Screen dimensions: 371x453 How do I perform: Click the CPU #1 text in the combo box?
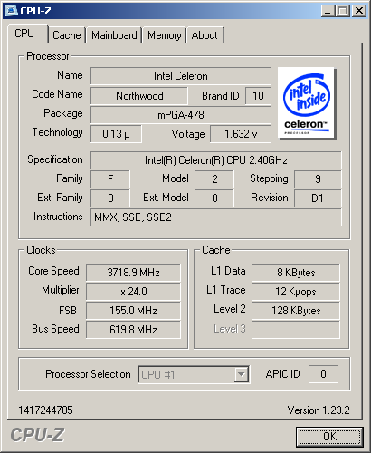point(158,375)
